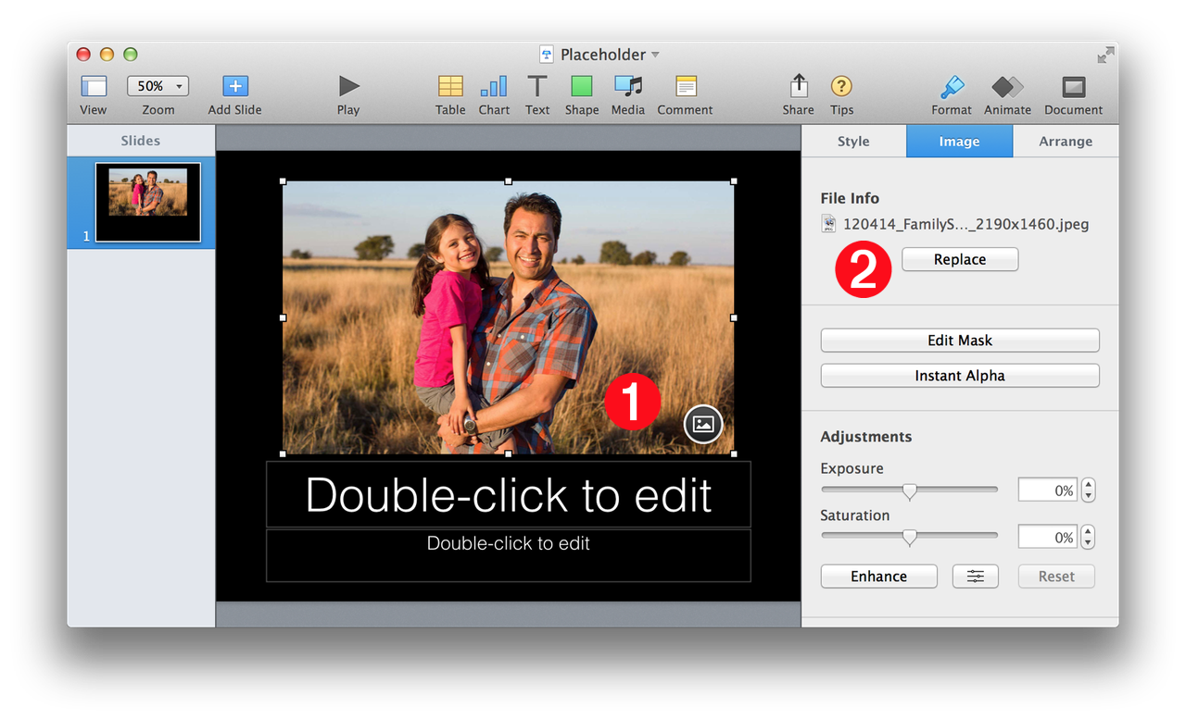Viewport: 1186px width, 720px height.
Task: Show the Tips help overlay
Action: 841,86
